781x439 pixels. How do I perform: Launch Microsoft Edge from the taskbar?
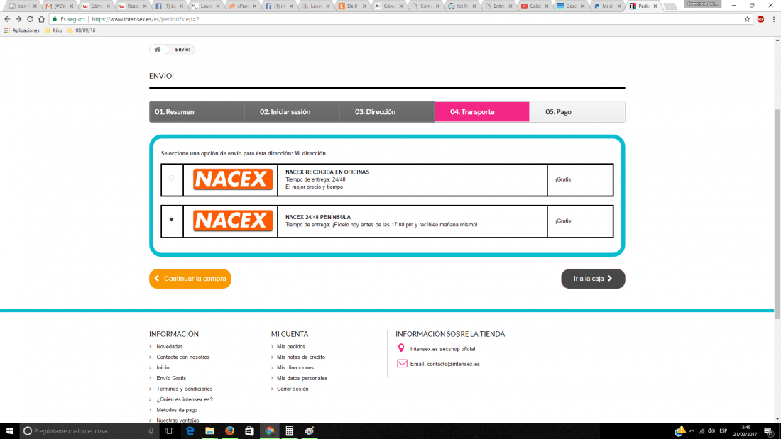click(190, 431)
